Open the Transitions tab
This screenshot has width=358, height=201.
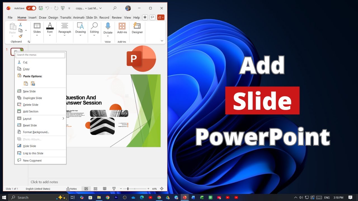[x=66, y=17]
